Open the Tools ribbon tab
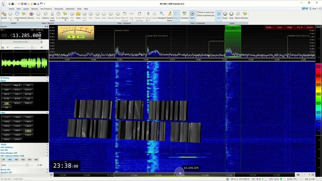Screen dimensions: 322x181 pyautogui.click(x=79, y=9)
